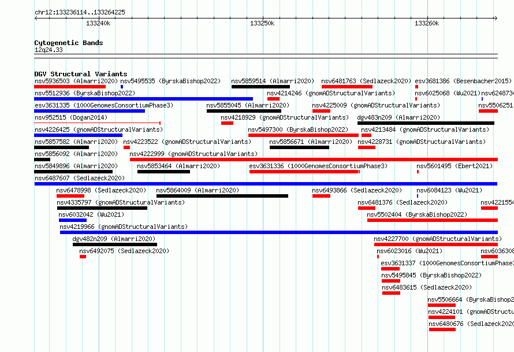Click the chr12:133236114..133264225 coordinates text
Screen dimensions: 514x352
(x=80, y=12)
